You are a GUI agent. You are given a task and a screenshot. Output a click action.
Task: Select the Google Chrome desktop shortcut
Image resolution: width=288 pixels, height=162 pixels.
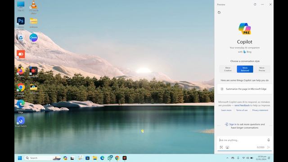21,90
